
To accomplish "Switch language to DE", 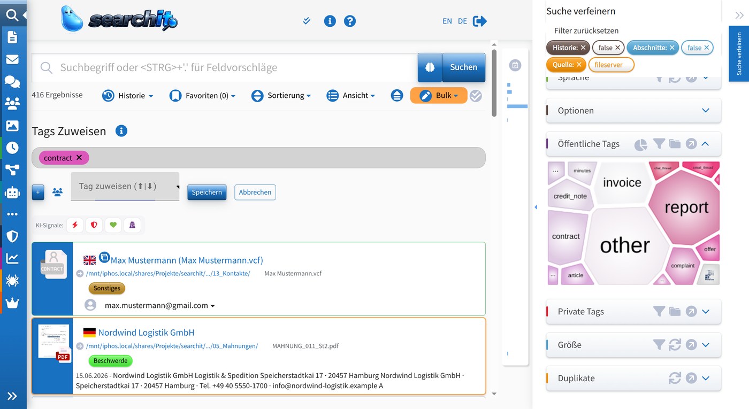I will (463, 21).
